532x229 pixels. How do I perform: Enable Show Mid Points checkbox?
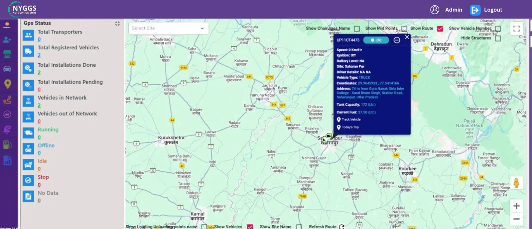click(x=404, y=29)
